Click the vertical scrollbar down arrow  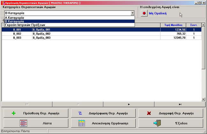click(203, 99)
